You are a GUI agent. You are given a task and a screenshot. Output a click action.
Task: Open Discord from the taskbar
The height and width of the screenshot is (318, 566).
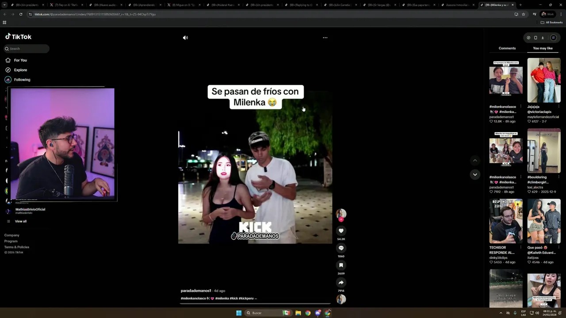pos(317,313)
